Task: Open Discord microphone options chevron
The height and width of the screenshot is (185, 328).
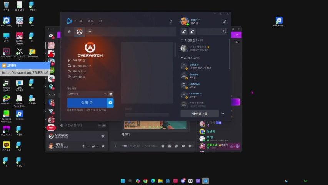Action: point(88,146)
